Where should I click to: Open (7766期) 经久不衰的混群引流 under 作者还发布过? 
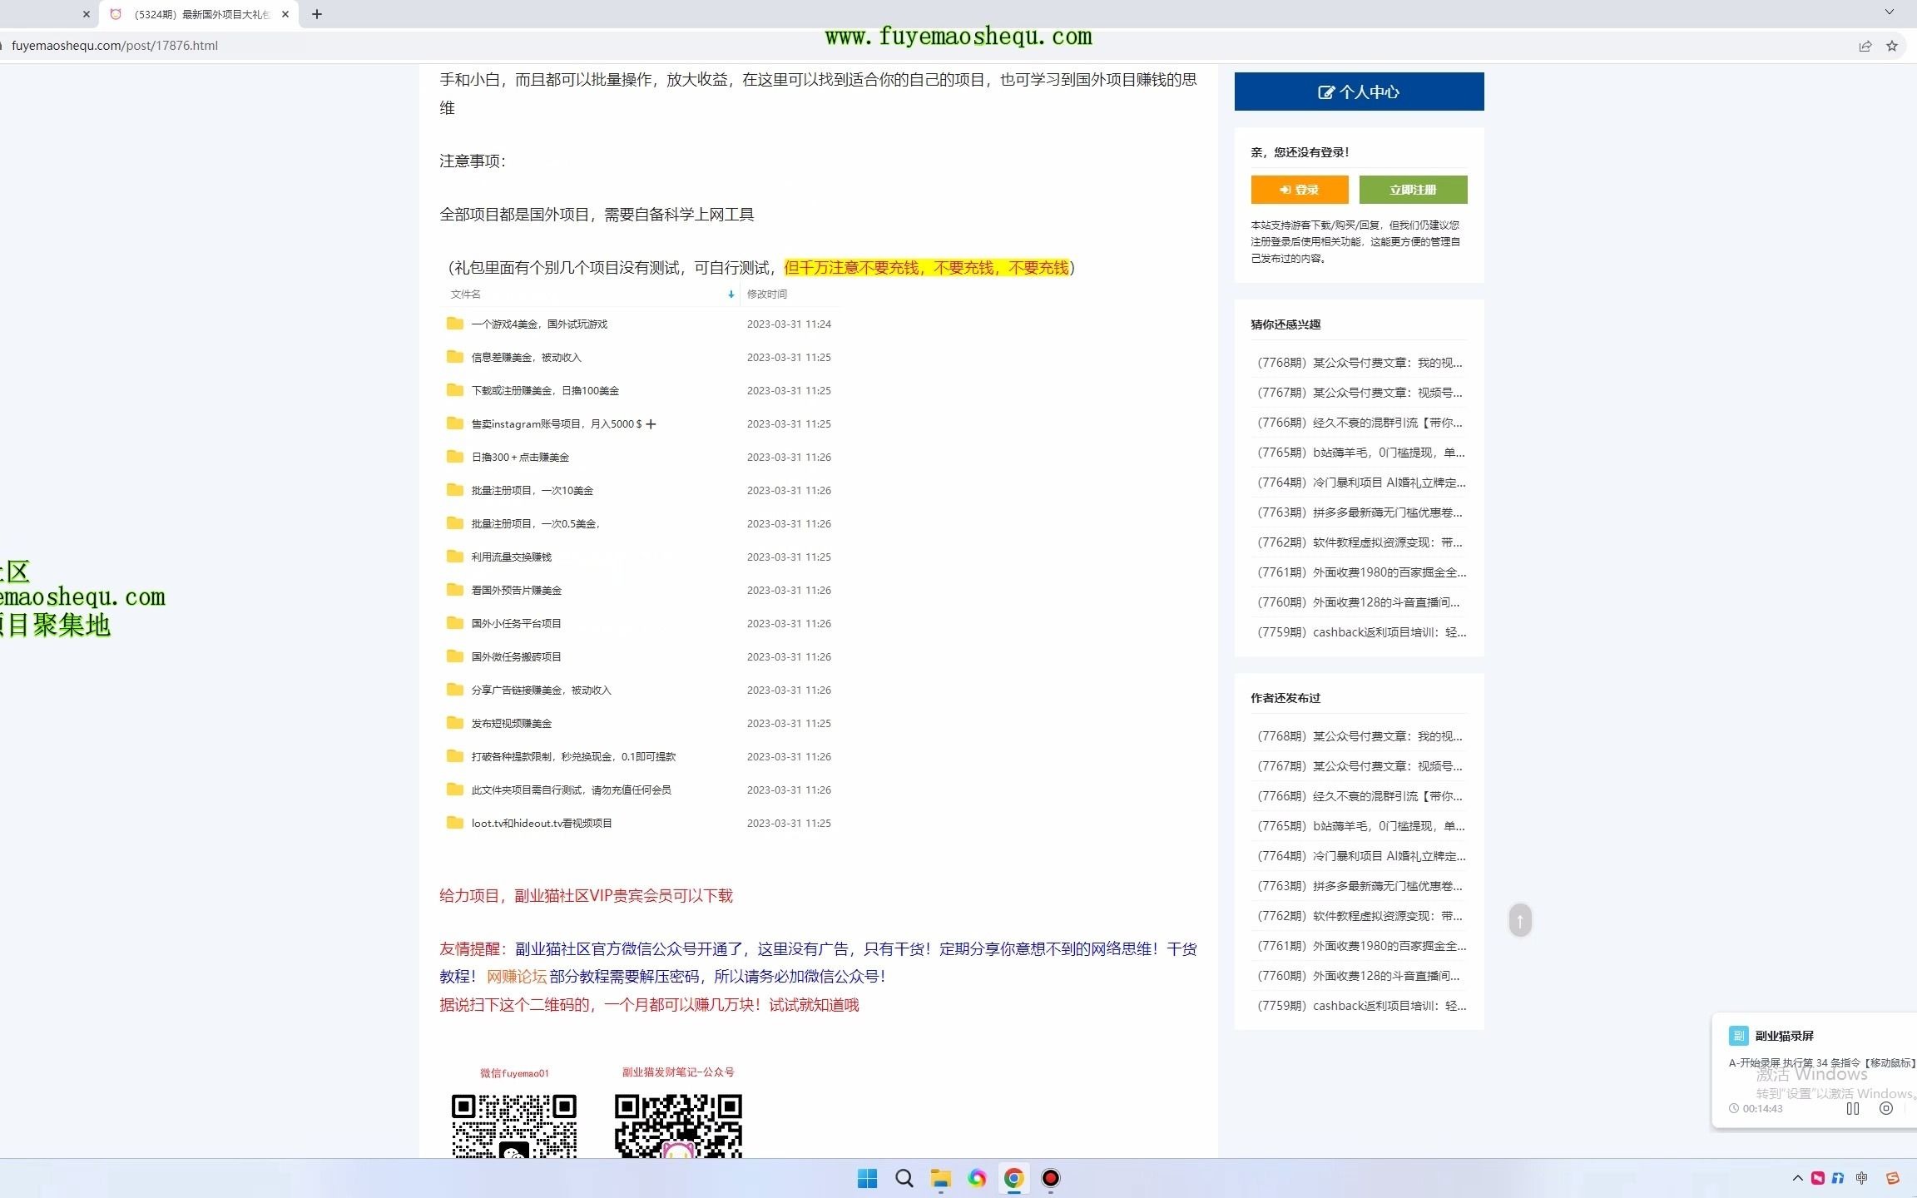click(x=1360, y=796)
